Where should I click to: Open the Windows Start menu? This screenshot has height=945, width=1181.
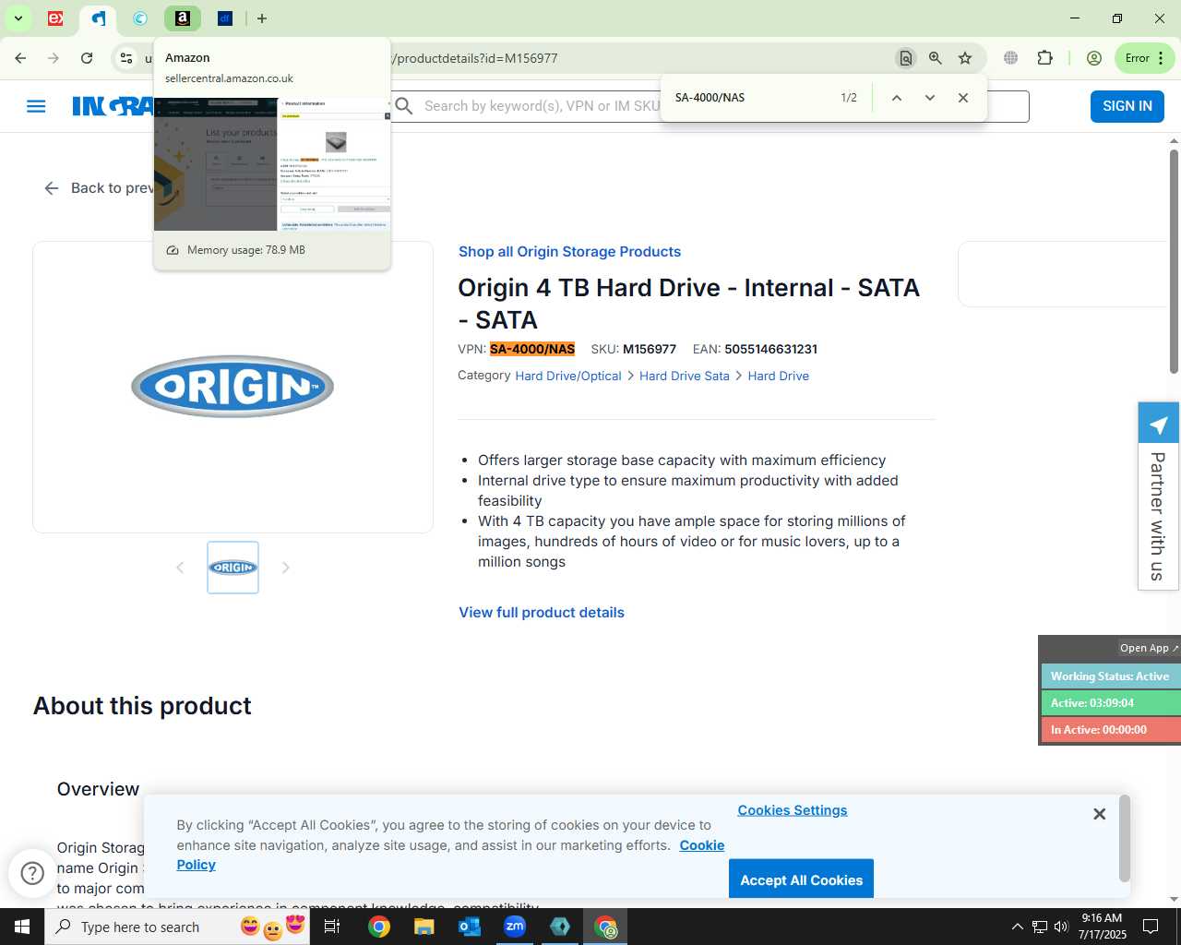click(x=22, y=927)
